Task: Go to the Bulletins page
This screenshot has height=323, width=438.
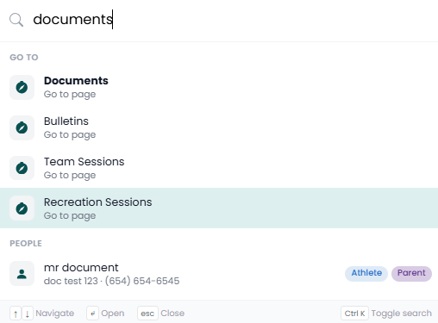Action: pyautogui.click(x=219, y=127)
